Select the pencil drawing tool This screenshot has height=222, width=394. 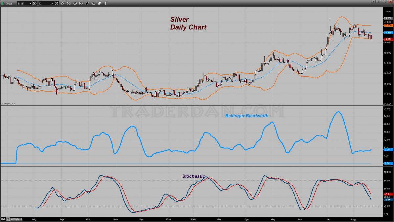click(62, 3)
